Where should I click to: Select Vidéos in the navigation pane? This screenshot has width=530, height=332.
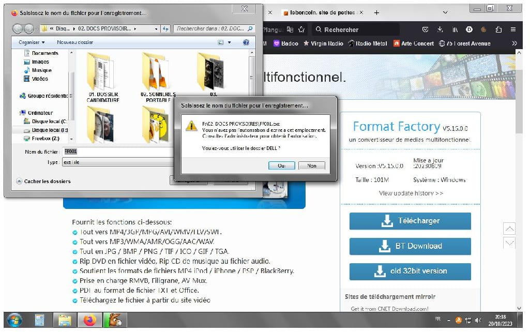[x=36, y=79]
